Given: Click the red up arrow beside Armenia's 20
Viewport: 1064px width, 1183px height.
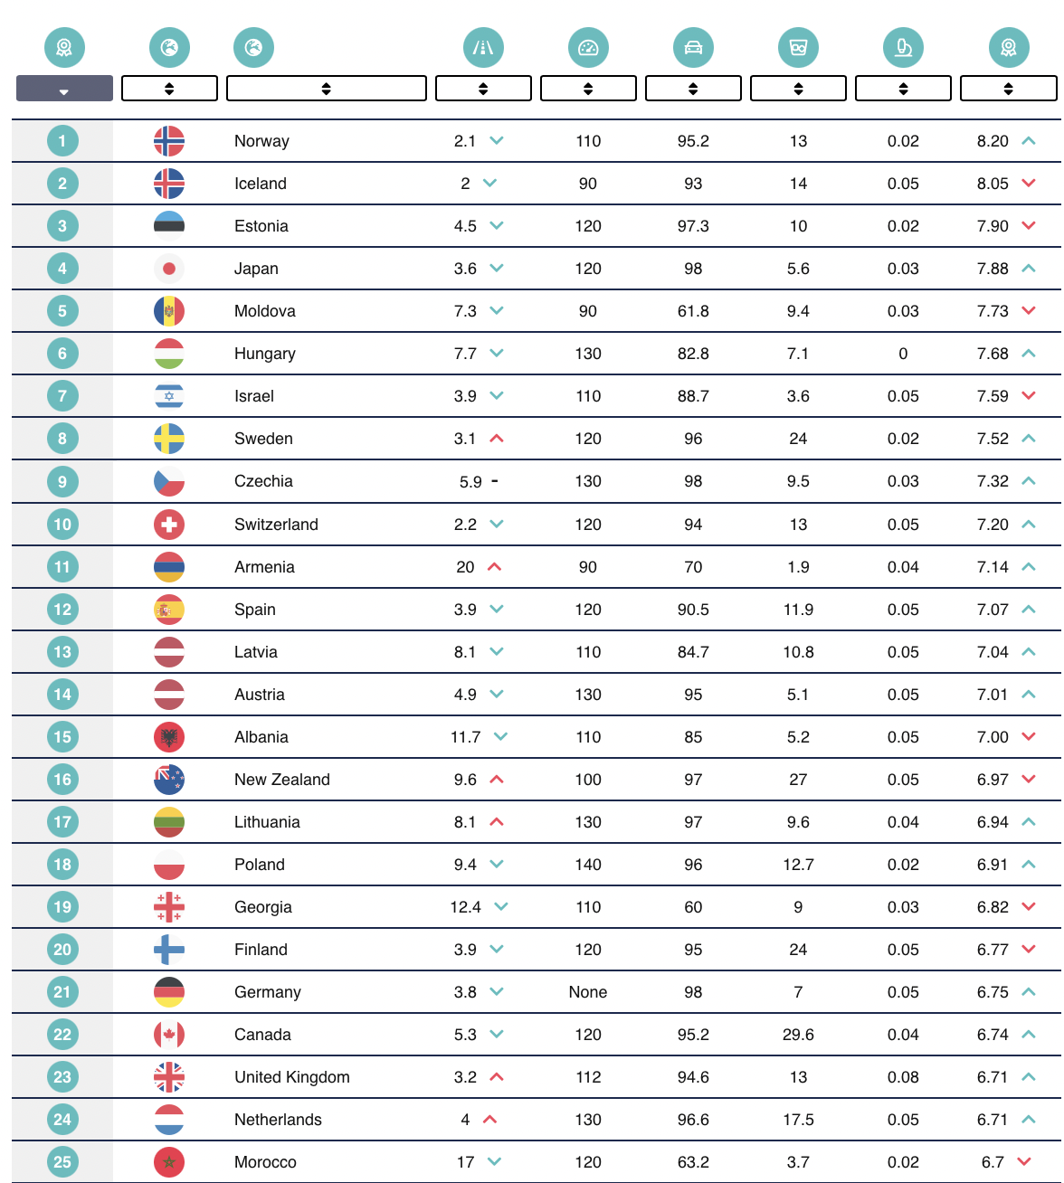Looking at the screenshot, I should pyautogui.click(x=494, y=567).
